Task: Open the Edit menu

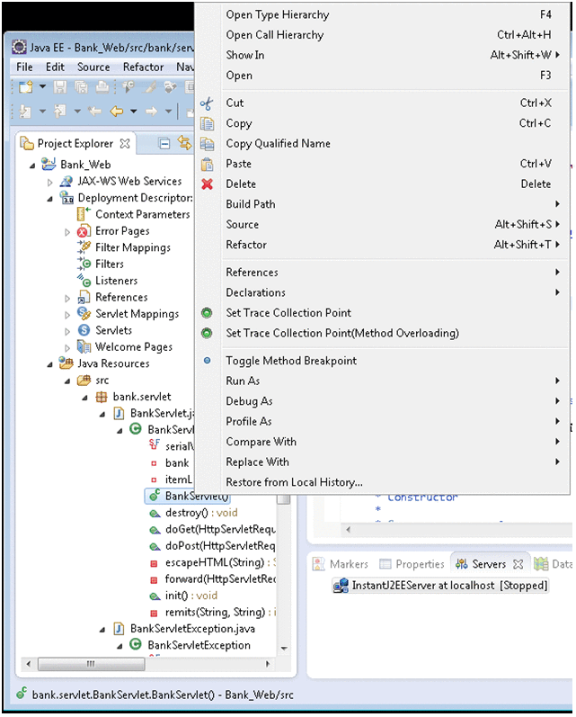Action: click(x=55, y=67)
